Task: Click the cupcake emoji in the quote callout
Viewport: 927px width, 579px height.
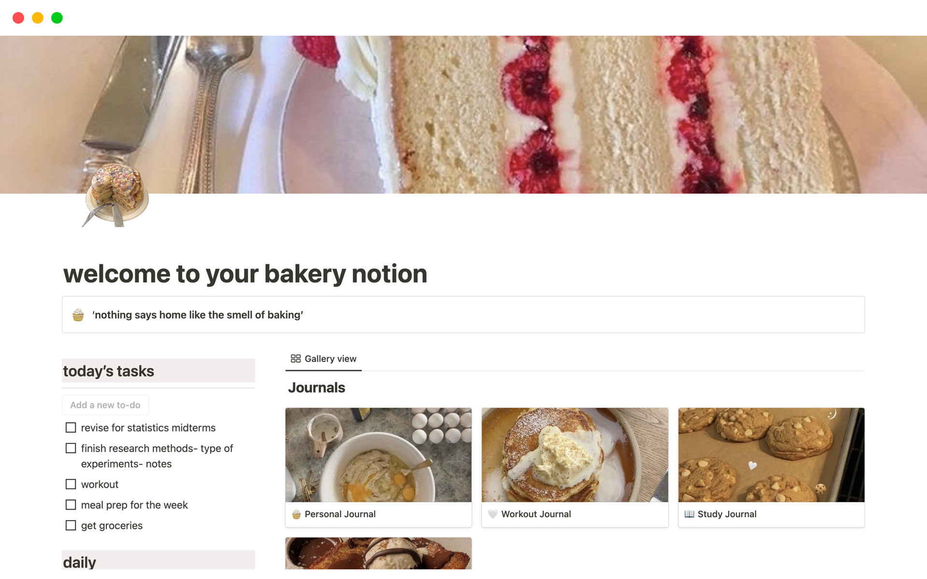Action: (78, 315)
